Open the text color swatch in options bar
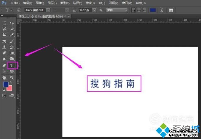This screenshot has width=201, height=139. 153,10
